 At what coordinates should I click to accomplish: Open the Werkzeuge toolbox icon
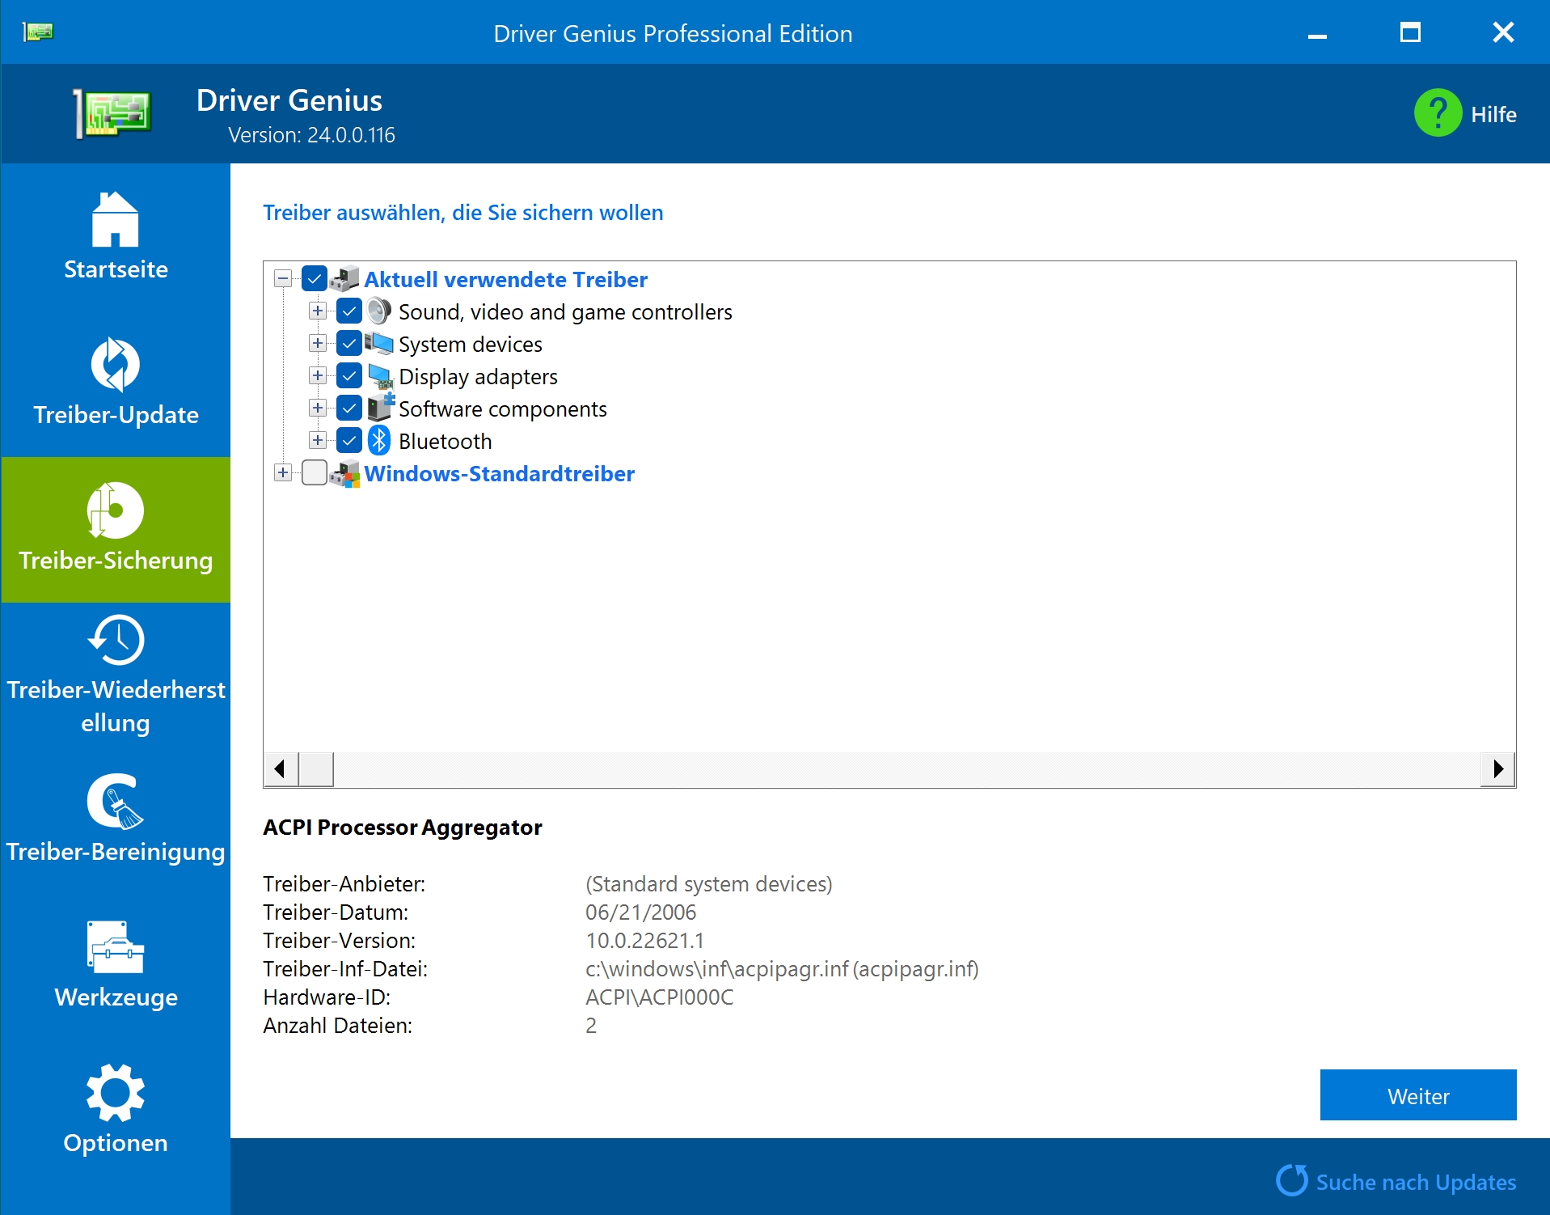pos(116,946)
